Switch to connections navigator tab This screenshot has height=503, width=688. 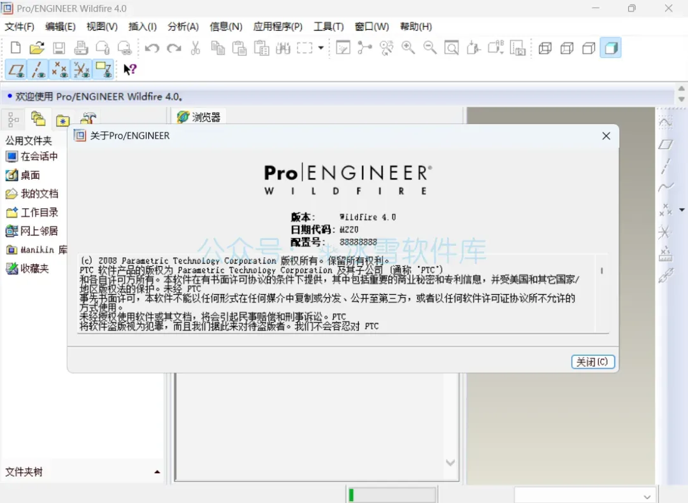88,119
